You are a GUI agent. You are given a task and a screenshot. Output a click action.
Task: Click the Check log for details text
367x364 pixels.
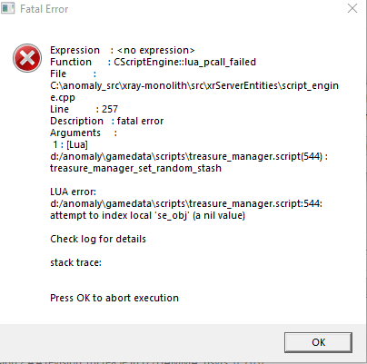[x=98, y=239]
